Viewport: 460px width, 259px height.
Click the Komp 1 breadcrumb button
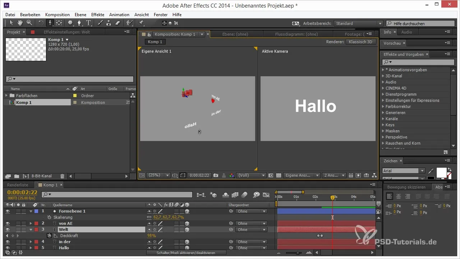tap(155, 42)
